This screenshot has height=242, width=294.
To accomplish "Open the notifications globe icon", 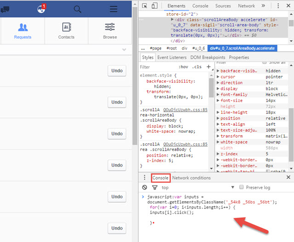I will point(41,9).
